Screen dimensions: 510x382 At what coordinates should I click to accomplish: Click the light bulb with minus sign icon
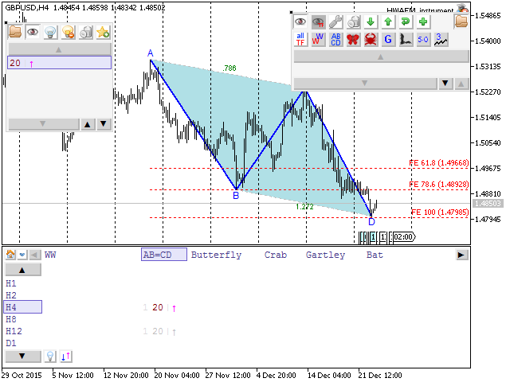pyautogui.click(x=68, y=32)
